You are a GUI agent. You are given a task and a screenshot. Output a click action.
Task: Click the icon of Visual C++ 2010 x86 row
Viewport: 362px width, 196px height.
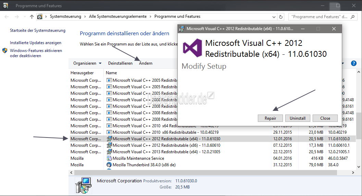pos(109,132)
